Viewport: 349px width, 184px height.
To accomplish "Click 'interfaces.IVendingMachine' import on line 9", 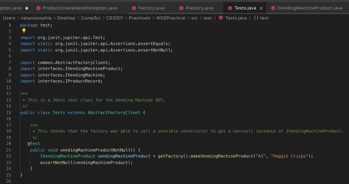I will tap(70, 75).
